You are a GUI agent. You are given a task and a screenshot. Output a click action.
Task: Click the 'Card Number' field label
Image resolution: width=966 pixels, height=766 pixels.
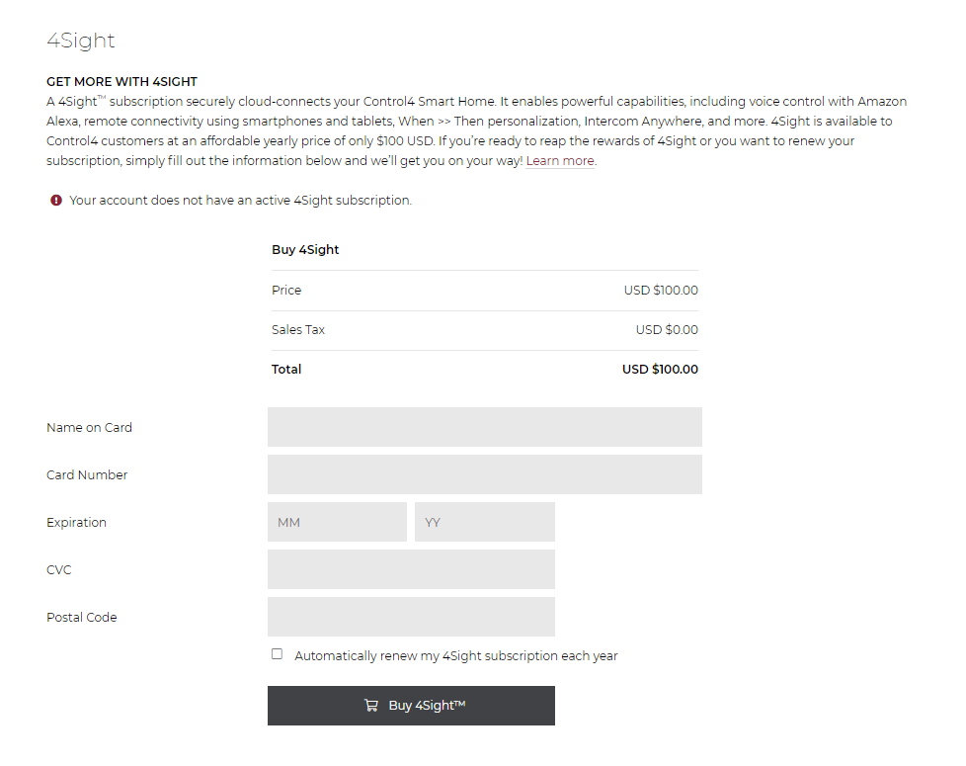pyautogui.click(x=87, y=475)
